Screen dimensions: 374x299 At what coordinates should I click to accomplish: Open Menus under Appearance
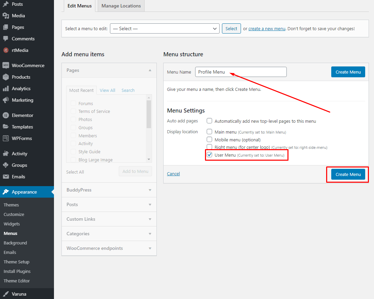pyautogui.click(x=11, y=234)
